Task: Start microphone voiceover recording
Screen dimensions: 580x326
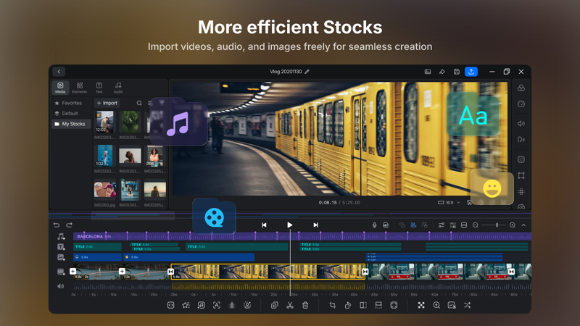Action: coord(374,225)
